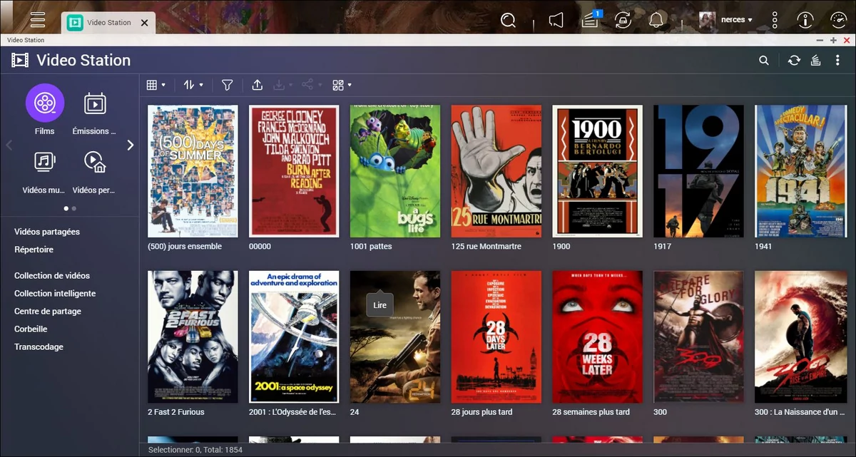Search videos with Video Station magnifier
The height and width of the screenshot is (457, 856).
pos(764,61)
